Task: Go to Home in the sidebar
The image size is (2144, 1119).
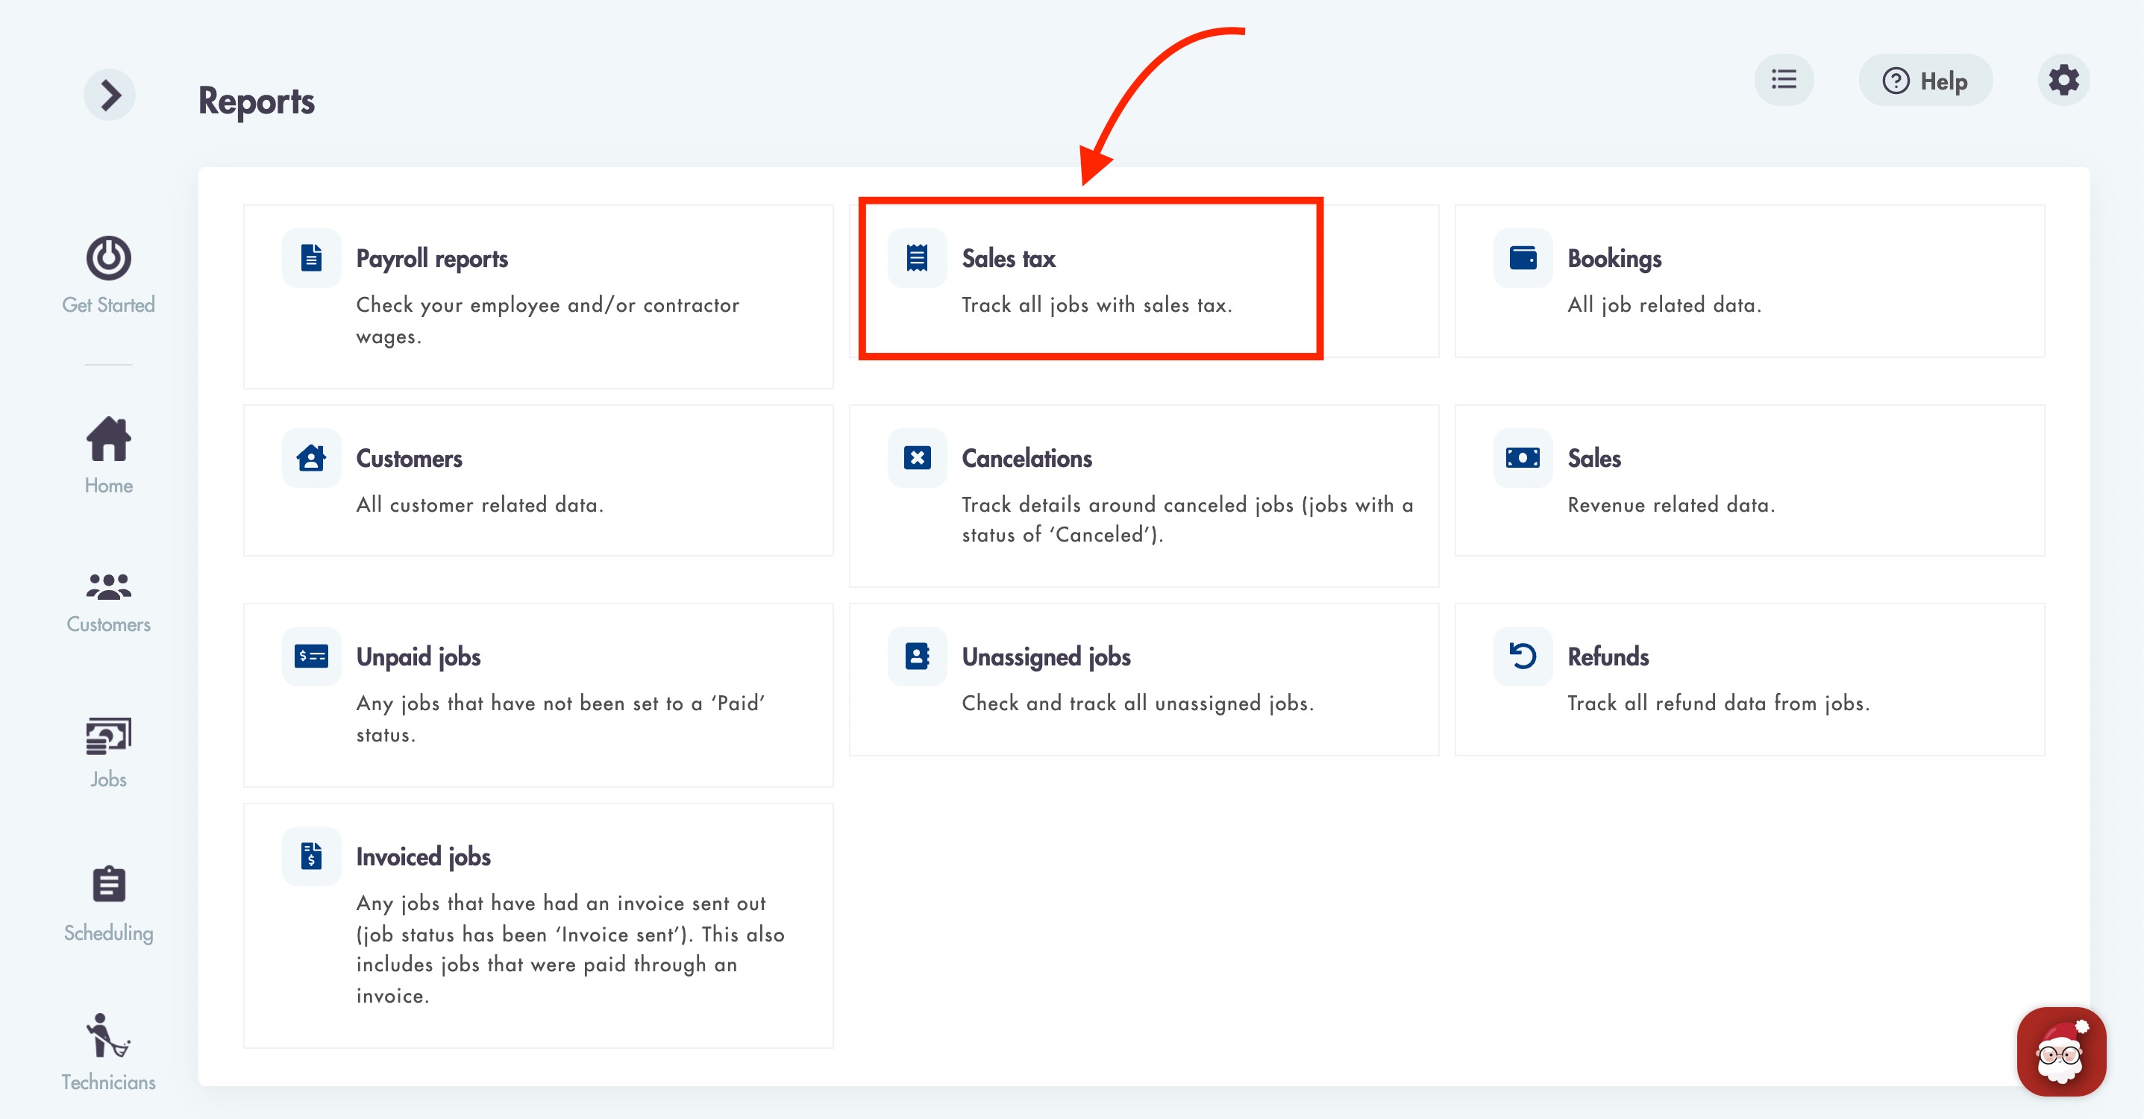Action: tap(108, 454)
